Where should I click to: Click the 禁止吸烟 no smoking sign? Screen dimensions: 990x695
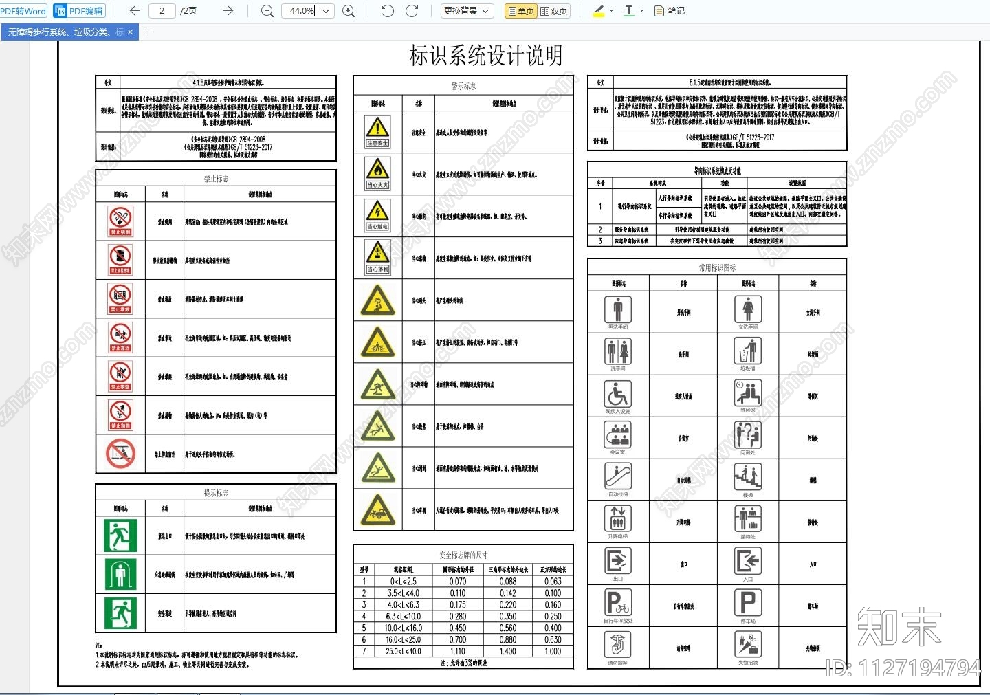(x=120, y=221)
